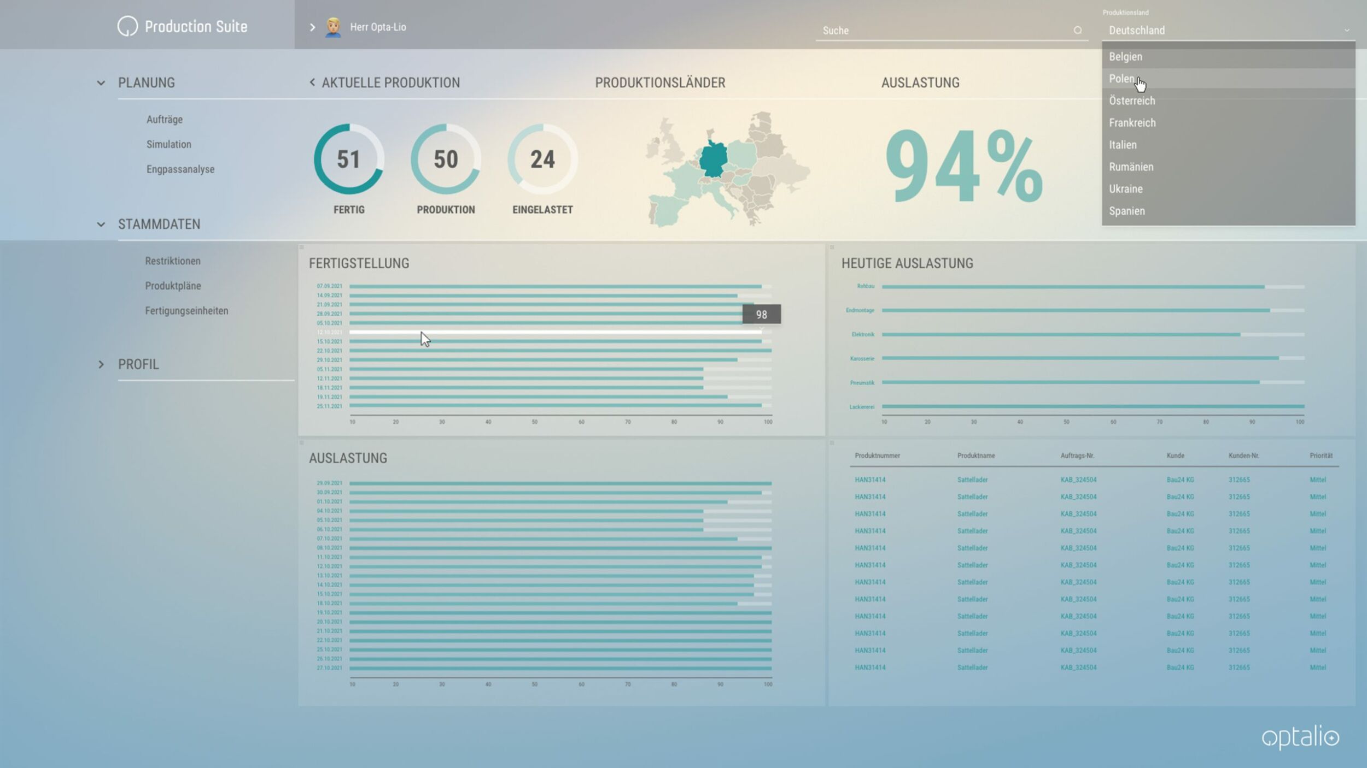Screen dimensions: 1367x768
Task: Click the Production Suite logo icon
Action: (x=127, y=26)
